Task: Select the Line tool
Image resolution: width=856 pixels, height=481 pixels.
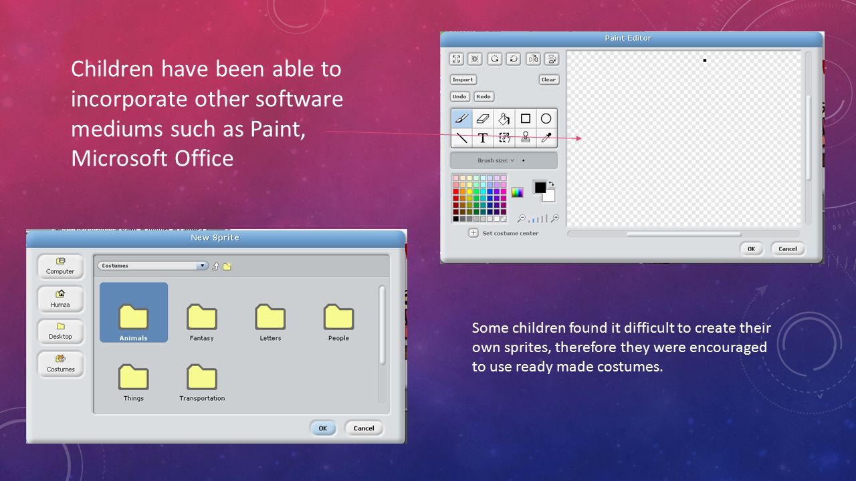Action: click(461, 138)
